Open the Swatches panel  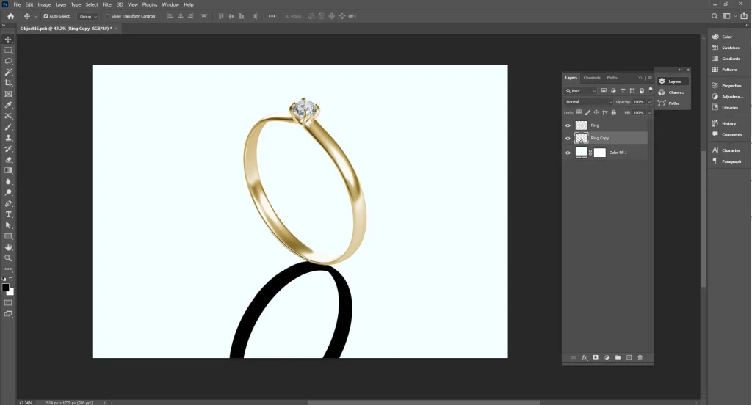point(729,48)
